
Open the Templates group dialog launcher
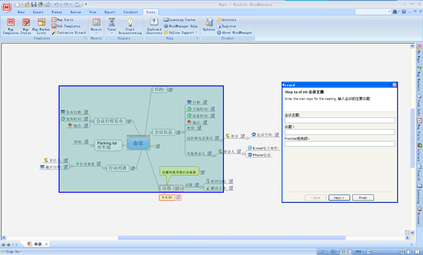(85, 38)
